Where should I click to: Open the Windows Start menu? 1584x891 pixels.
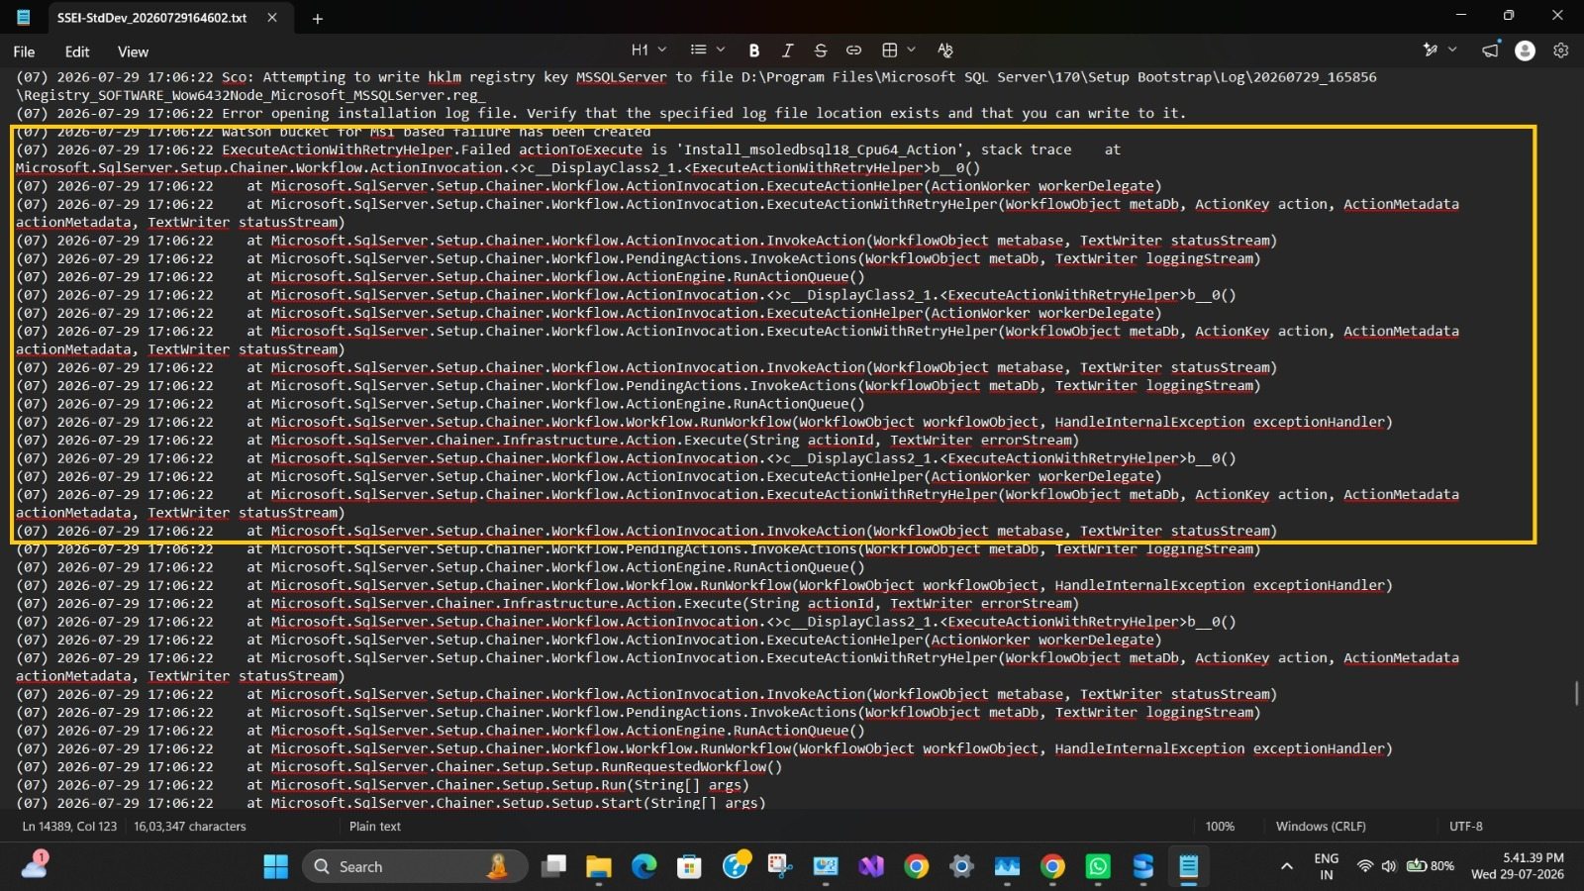point(275,867)
